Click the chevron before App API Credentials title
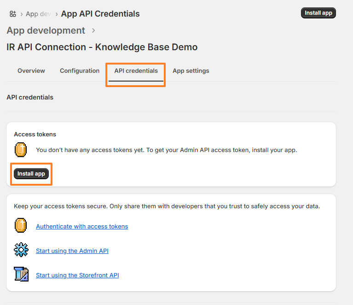 pyautogui.click(x=56, y=14)
